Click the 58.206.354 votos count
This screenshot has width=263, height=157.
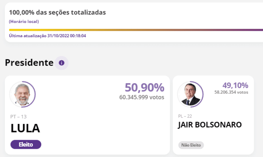pyautogui.click(x=231, y=92)
